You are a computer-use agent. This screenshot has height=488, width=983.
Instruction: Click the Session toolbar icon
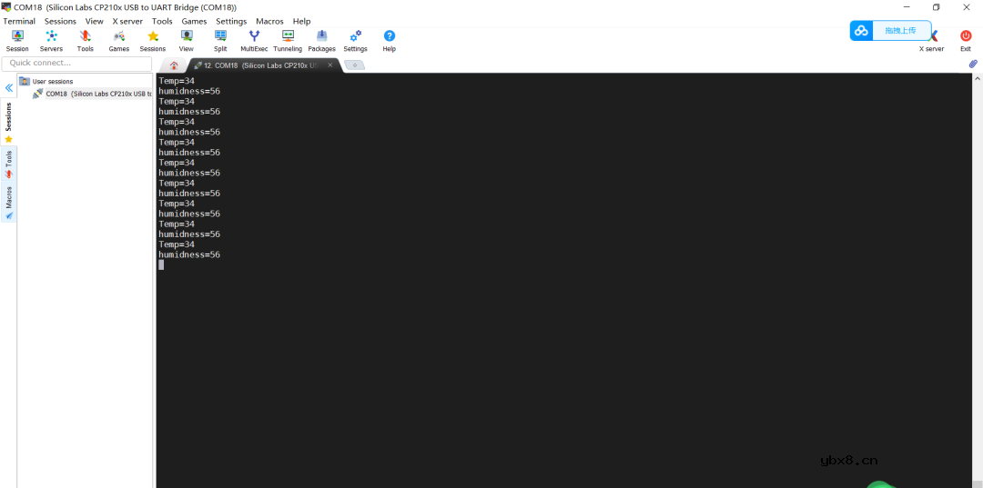click(17, 40)
